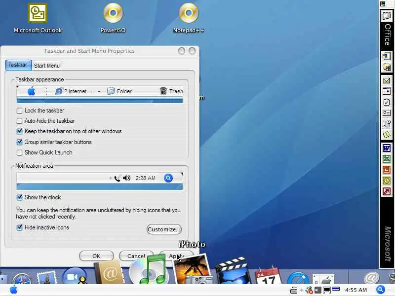
Task: Uncheck Hide inactive icons
Action: (x=19, y=227)
